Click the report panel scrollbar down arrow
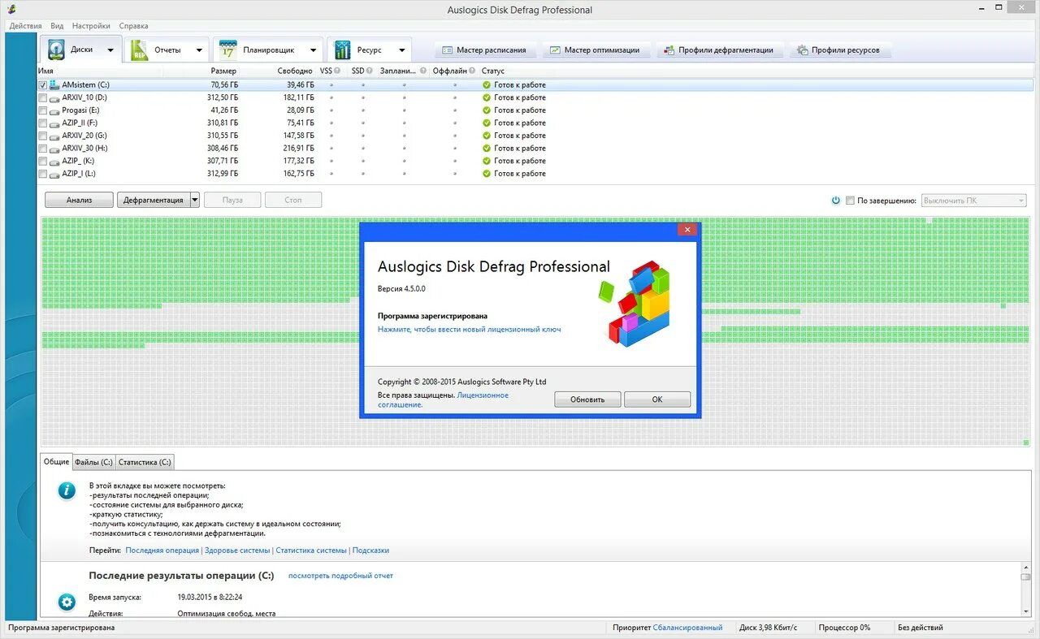Image resolution: width=1040 pixels, height=639 pixels. (x=1025, y=611)
